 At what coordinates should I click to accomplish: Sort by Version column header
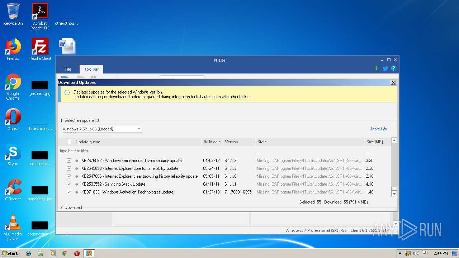(x=239, y=142)
